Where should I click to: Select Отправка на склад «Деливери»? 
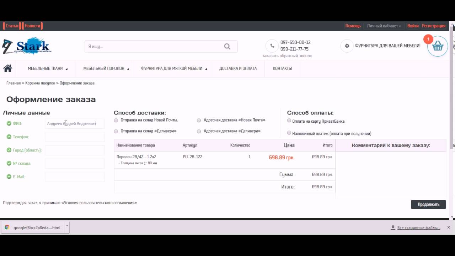coord(116,132)
